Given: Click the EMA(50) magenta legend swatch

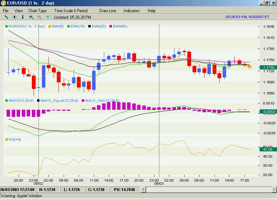Looking at the screenshot, I should coord(111,26).
